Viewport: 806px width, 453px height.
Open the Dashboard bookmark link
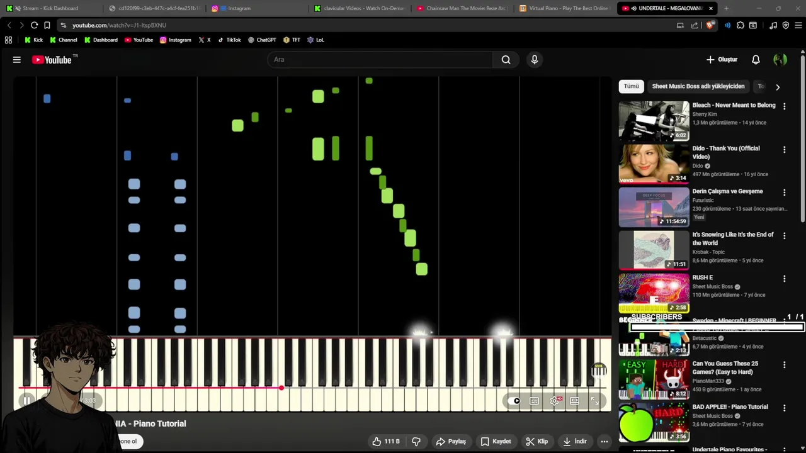pyautogui.click(x=101, y=40)
